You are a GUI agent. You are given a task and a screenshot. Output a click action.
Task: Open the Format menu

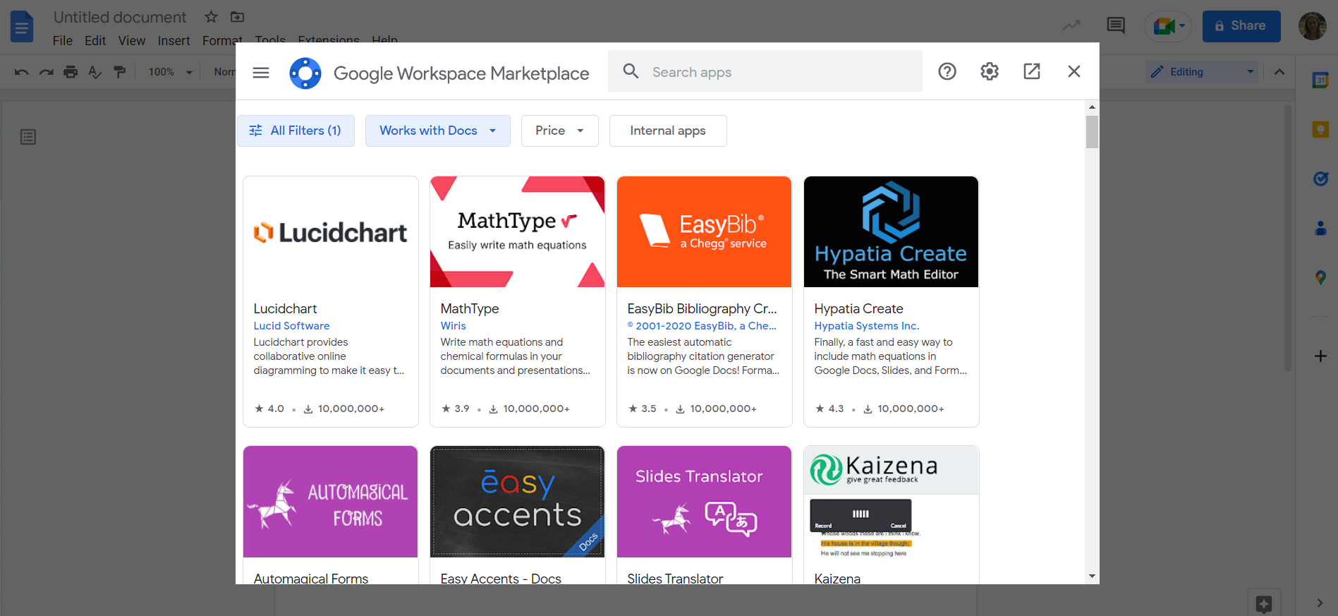click(222, 40)
